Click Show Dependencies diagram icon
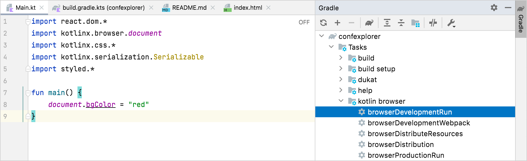Image resolution: width=527 pixels, height=161 pixels. tap(415, 23)
